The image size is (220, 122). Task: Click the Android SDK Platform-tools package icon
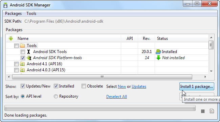29,58
